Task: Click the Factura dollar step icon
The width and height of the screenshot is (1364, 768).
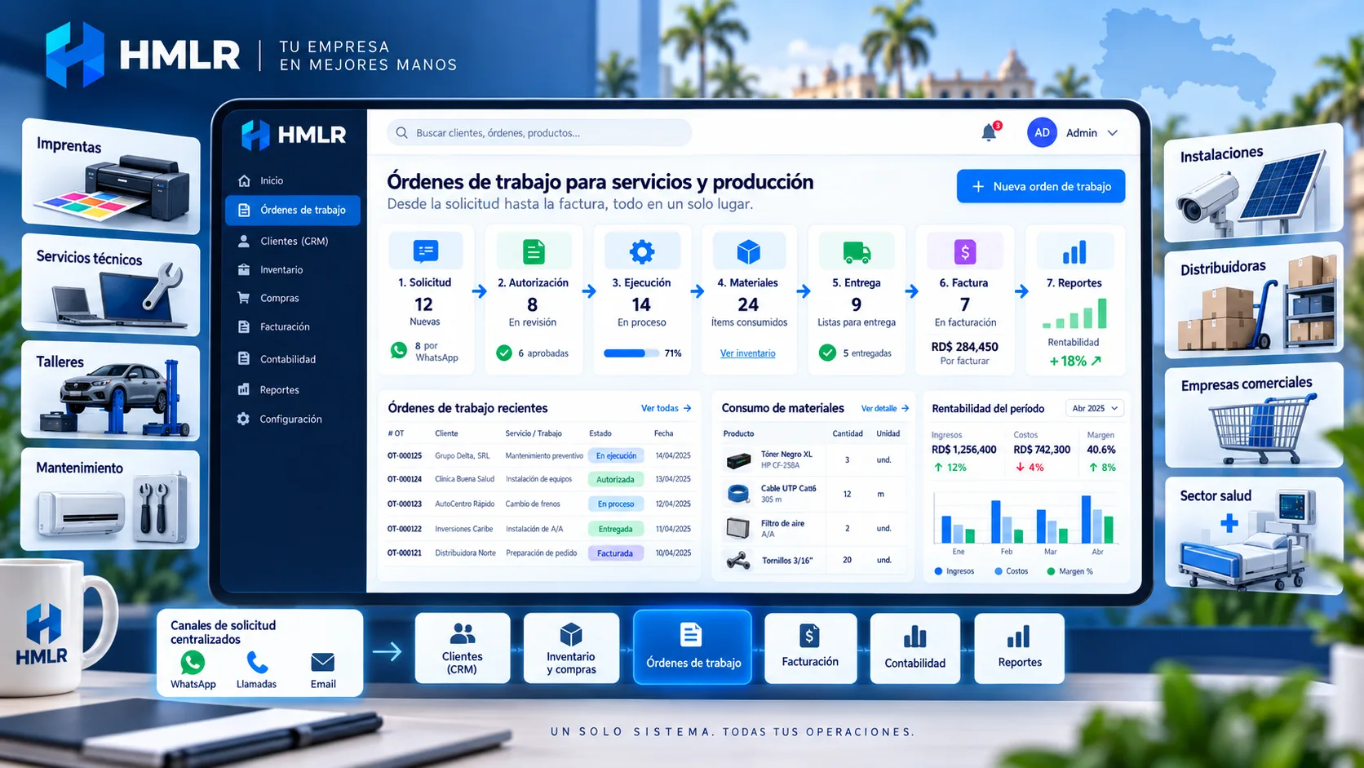Action: click(965, 251)
